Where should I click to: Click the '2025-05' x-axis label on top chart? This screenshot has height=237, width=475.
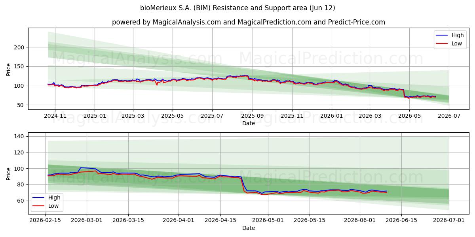point(173,116)
